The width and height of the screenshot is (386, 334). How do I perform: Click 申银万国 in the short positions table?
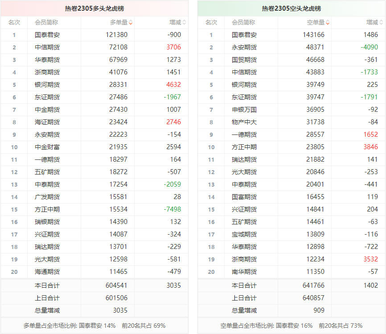[244, 110]
